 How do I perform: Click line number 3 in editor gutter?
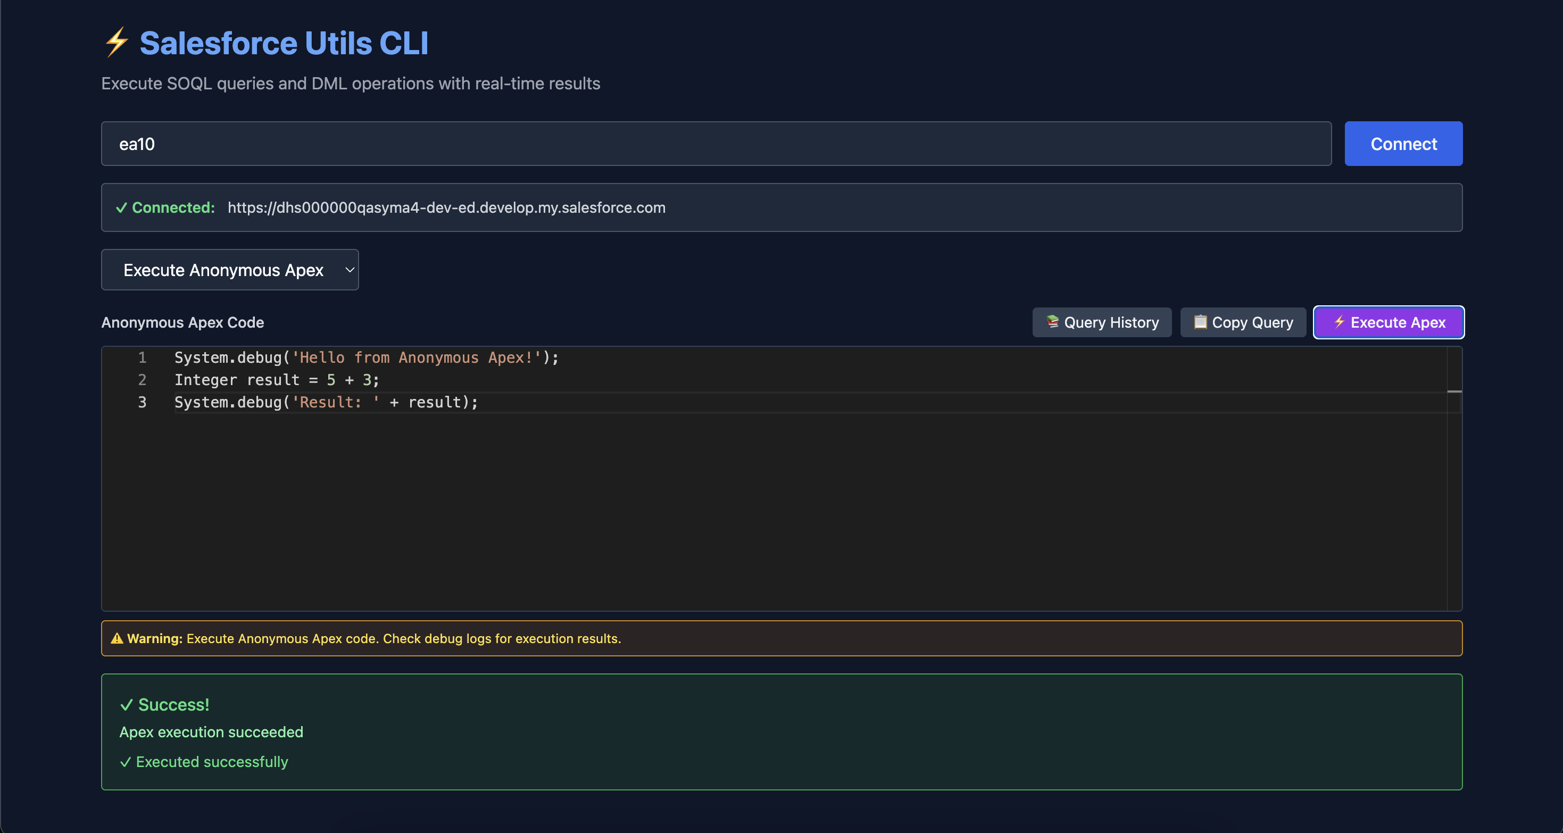[142, 402]
